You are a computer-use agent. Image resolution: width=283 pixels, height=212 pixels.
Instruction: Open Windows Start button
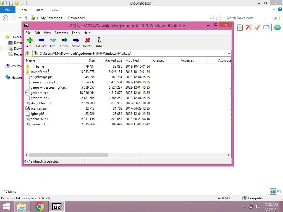coord(7,206)
